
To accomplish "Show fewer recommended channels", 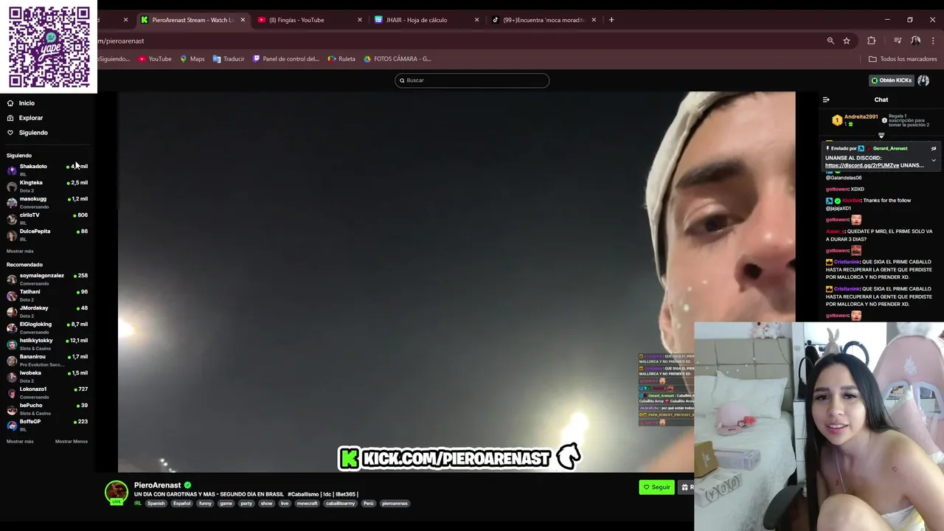I will point(72,441).
